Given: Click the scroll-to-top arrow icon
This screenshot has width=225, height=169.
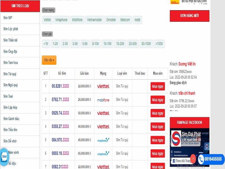Looking at the screenshot, I should [193, 159].
